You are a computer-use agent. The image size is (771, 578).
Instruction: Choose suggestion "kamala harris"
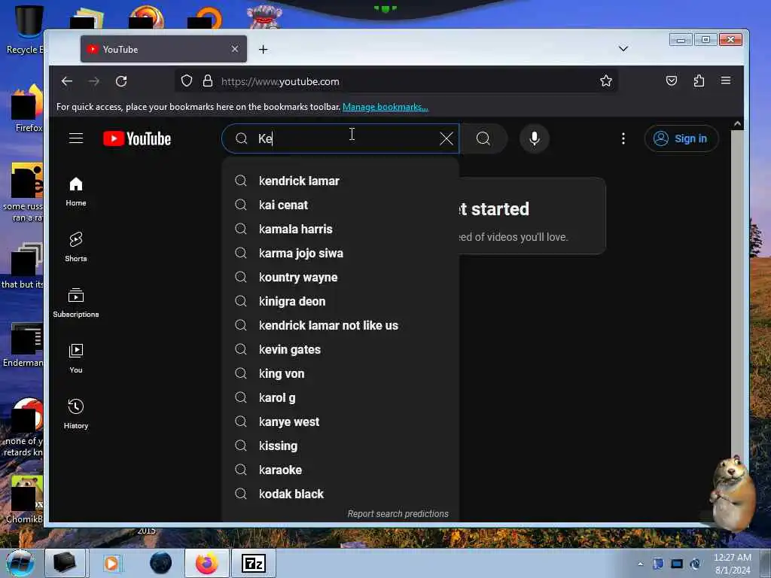tap(341, 229)
